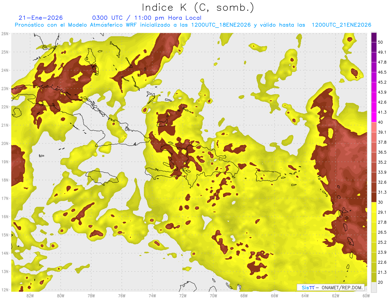389x300 pixels.
Task: Click the colorbar value "29.1"
Action: pos(382,212)
